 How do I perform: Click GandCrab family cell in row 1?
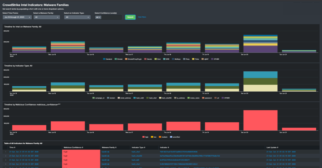tap(106, 152)
